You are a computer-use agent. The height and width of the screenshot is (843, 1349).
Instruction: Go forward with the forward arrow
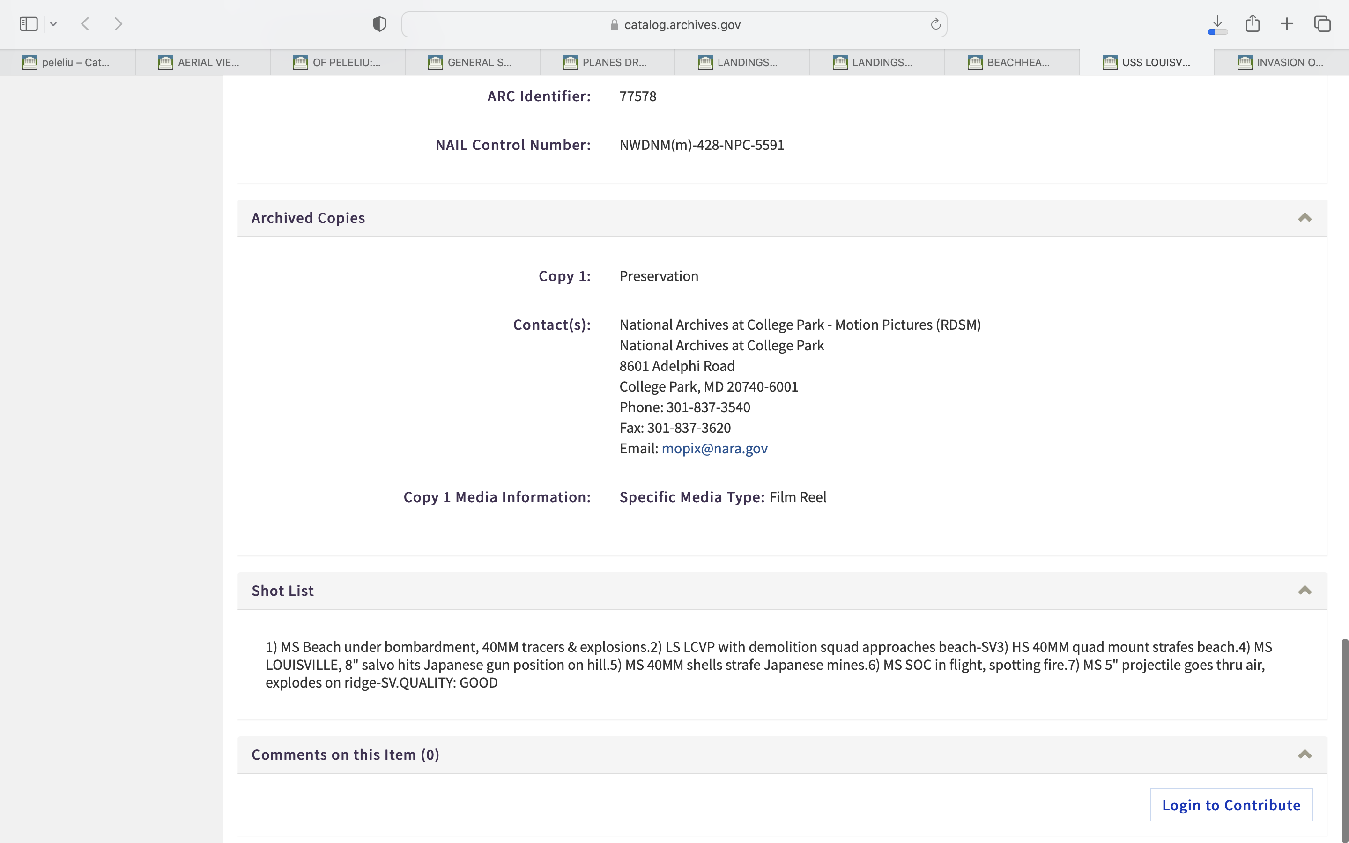pyautogui.click(x=118, y=24)
